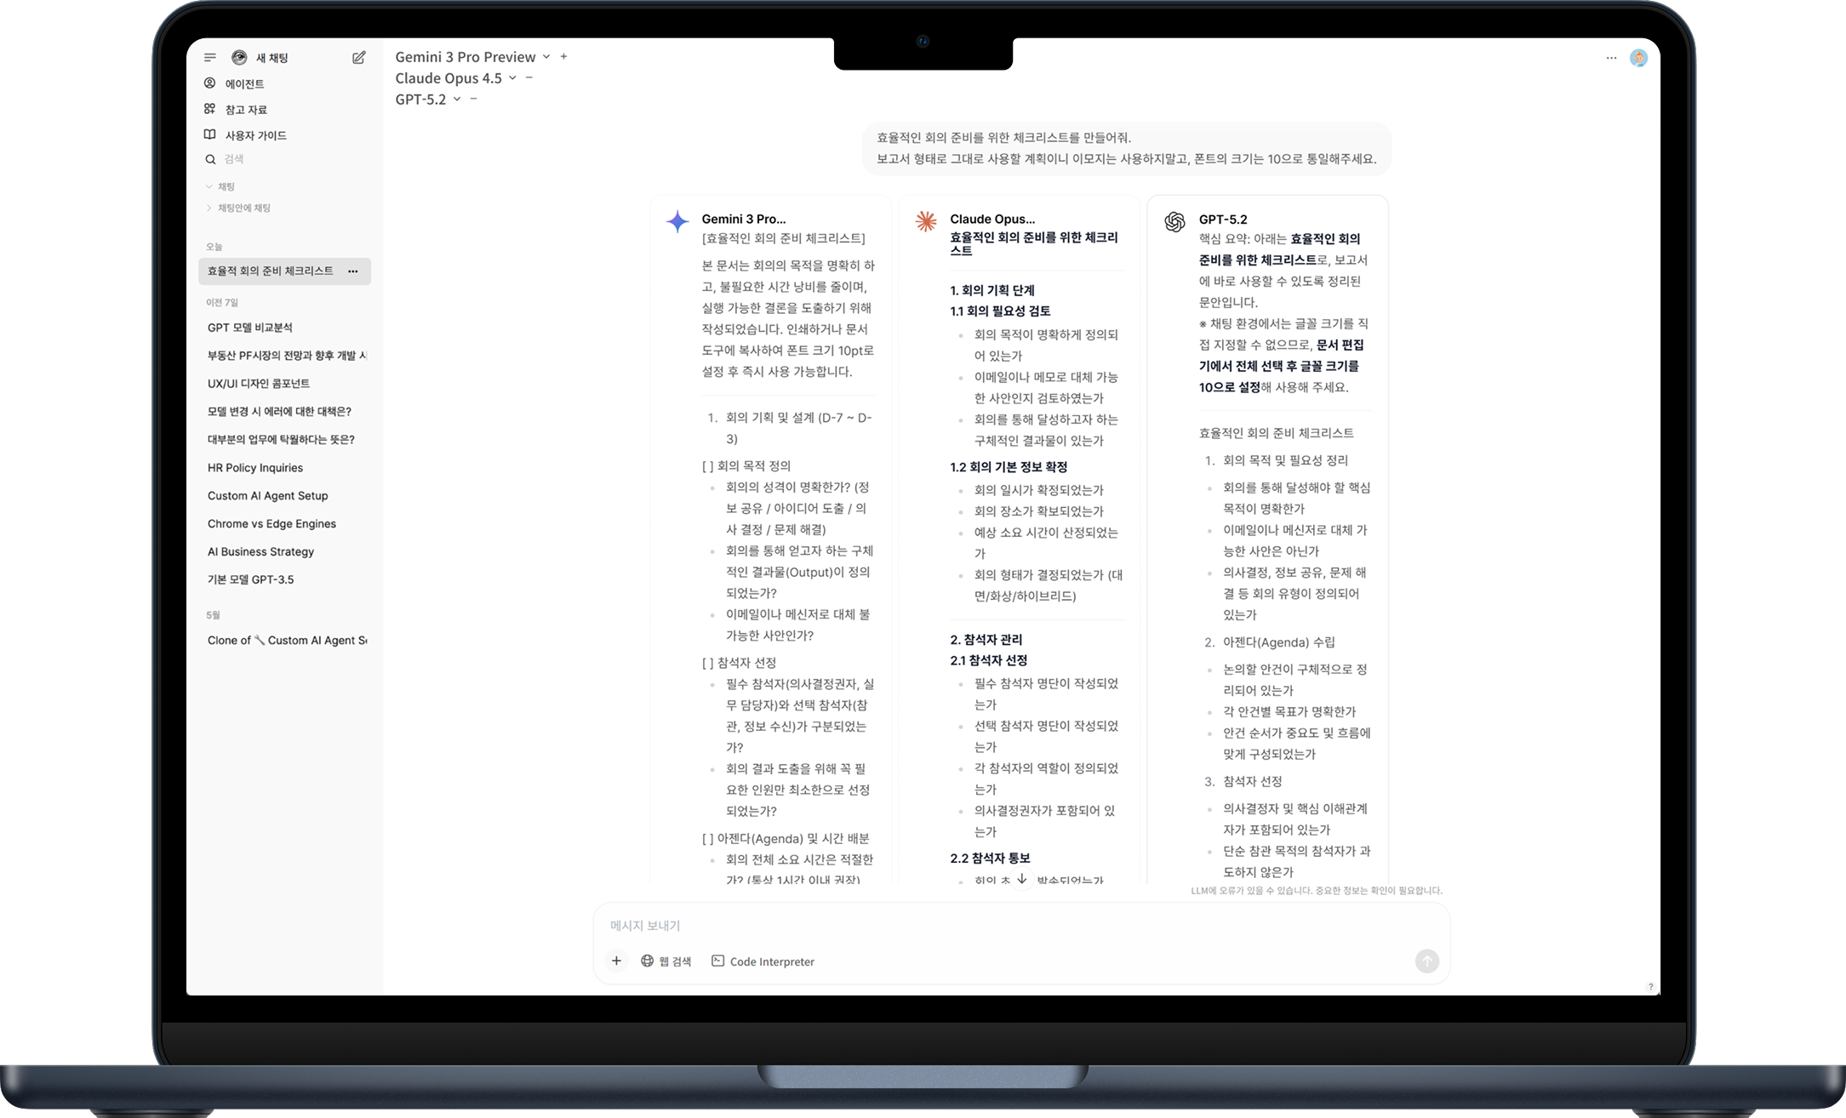Viewport: 1846px width, 1118px height.
Task: Open the 에이전트 sidebar item
Action: click(x=244, y=83)
